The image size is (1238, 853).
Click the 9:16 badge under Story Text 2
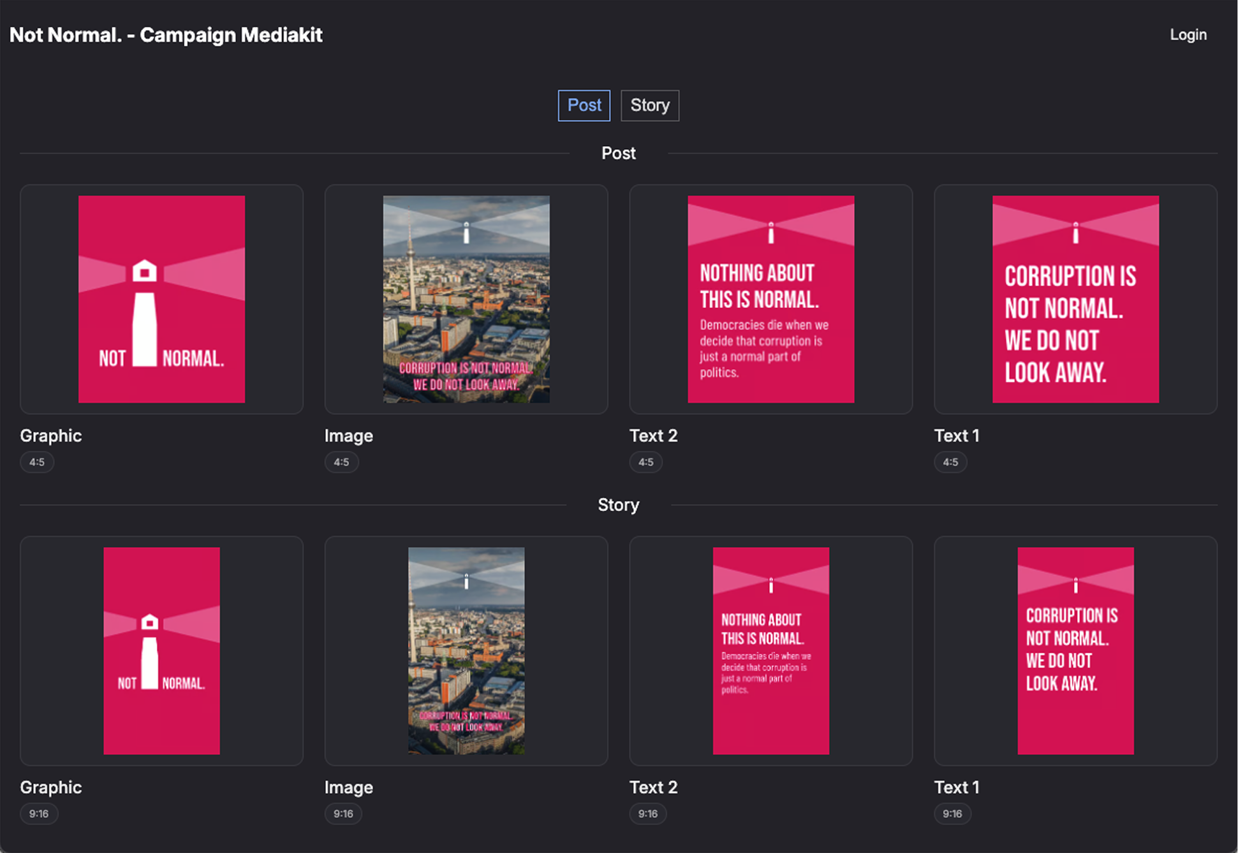pyautogui.click(x=647, y=813)
